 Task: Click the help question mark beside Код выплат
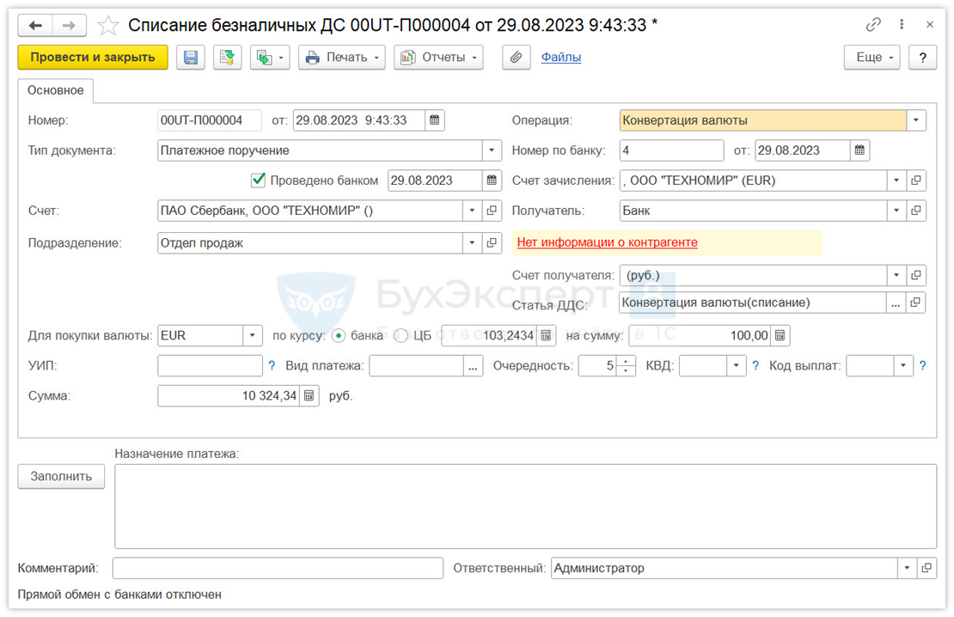(x=922, y=366)
